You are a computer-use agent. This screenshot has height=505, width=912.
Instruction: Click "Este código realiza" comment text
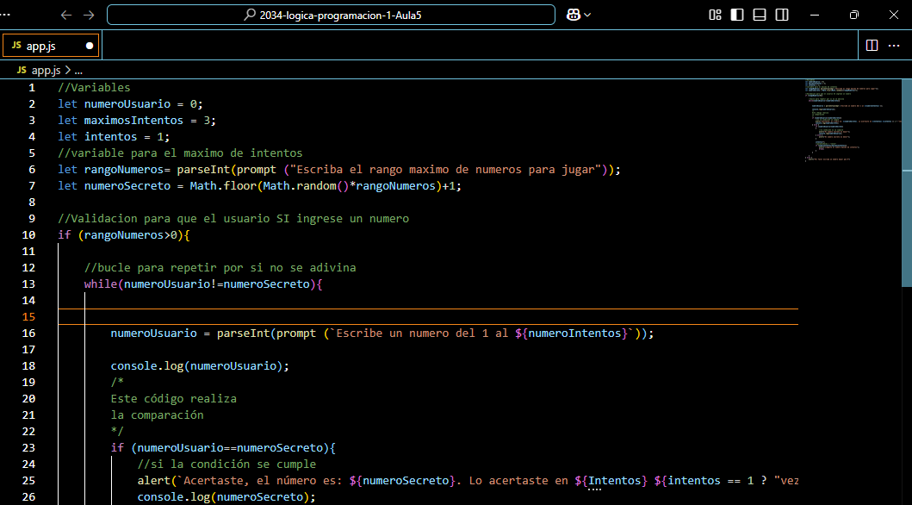pyautogui.click(x=174, y=398)
